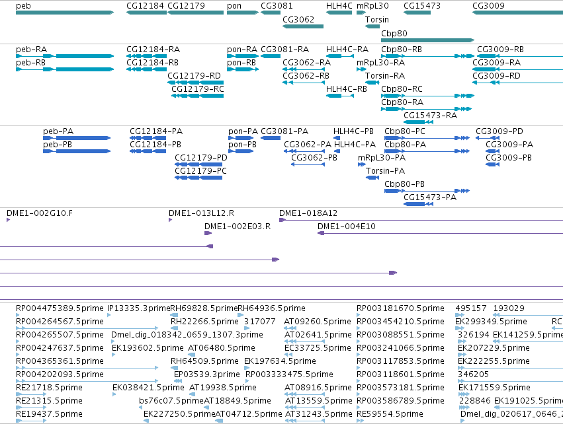The width and height of the screenshot is (563, 424).
Task: Click EST RP003181670.5prime
Action: click(401, 308)
